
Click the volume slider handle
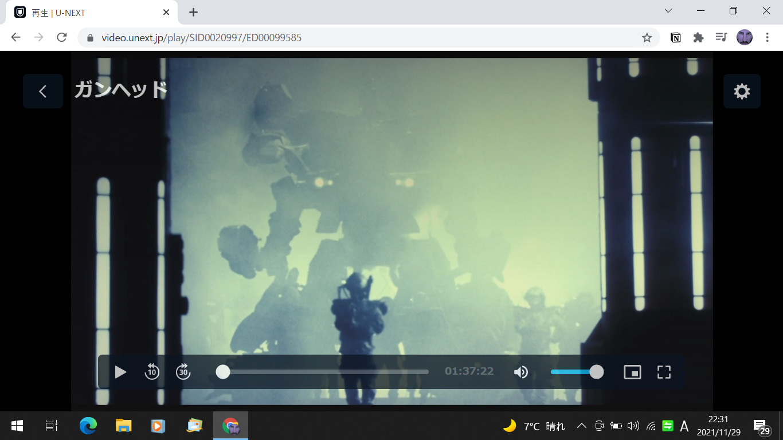[597, 372]
